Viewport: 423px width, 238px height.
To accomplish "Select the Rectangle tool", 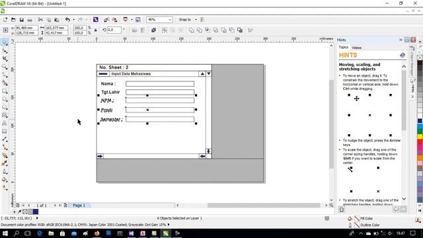I will pos(5,91).
